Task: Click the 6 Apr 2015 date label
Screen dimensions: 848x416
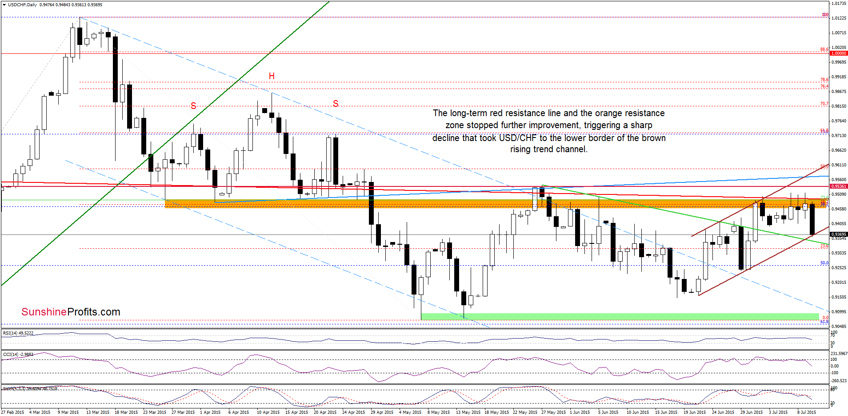Action: pos(239,412)
